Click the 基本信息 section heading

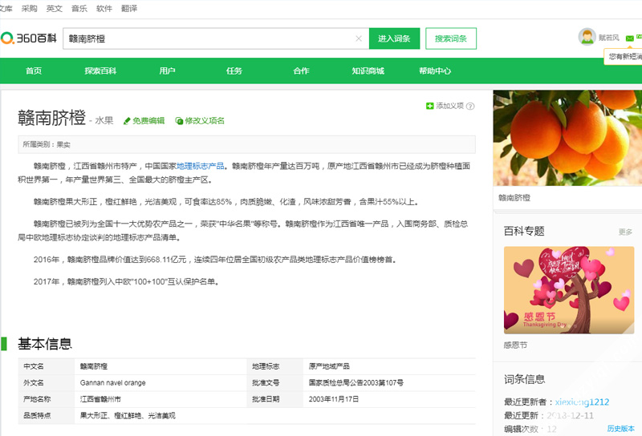[45, 344]
